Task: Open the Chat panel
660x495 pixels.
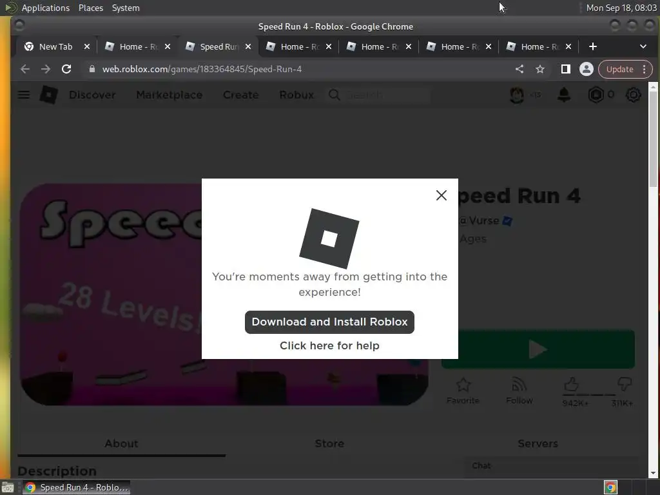Action: (552, 466)
